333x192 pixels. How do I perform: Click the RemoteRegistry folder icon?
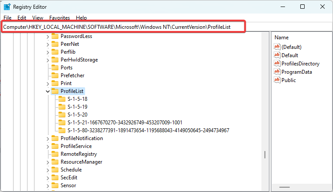55,154
